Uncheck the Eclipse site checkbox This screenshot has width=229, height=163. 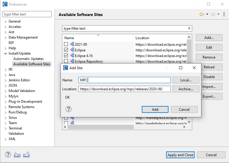[x=66, y=50]
